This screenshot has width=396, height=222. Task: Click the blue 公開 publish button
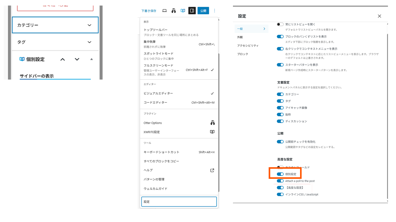pos(203,11)
